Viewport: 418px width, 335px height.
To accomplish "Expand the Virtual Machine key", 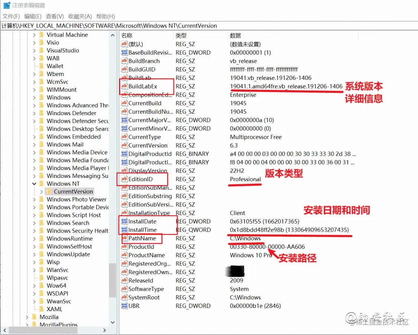I will tap(34, 35).
